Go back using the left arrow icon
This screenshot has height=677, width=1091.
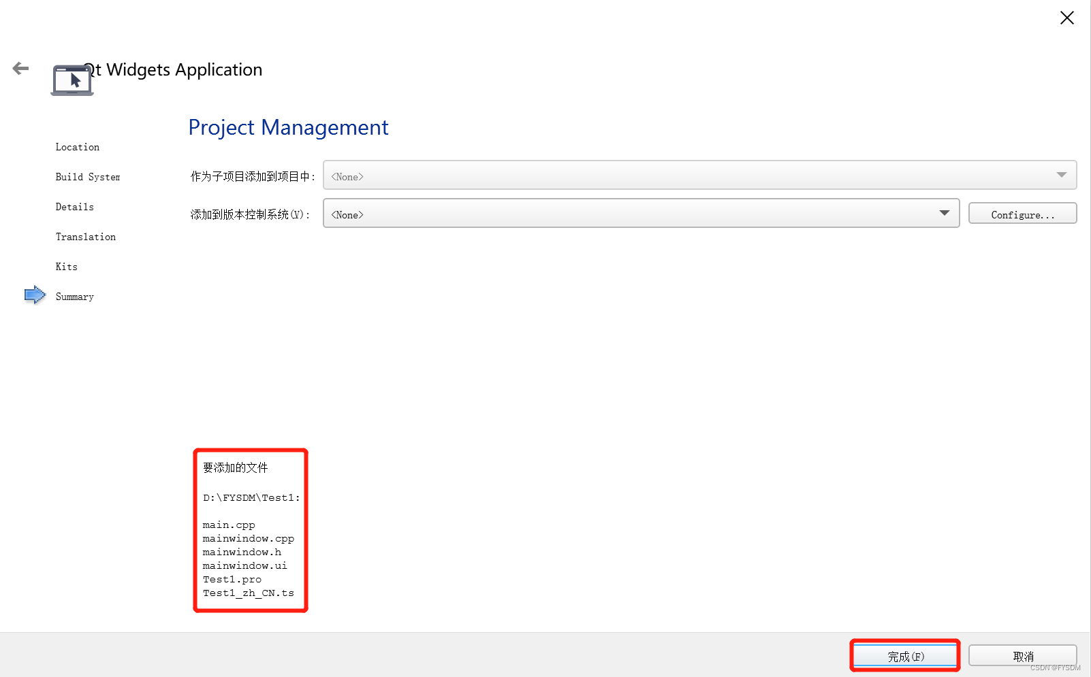tap(21, 68)
